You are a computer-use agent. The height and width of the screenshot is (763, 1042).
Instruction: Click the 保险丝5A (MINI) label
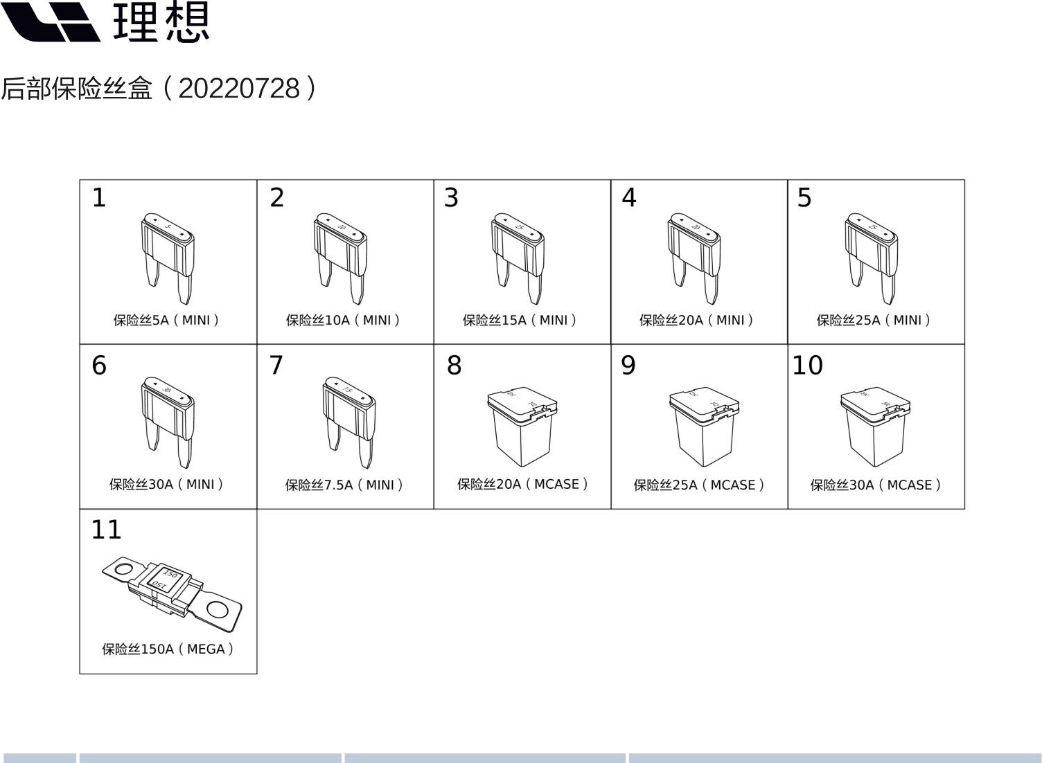click(x=167, y=320)
